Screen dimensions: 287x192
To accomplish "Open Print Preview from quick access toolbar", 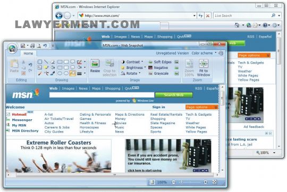I will [39, 46].
